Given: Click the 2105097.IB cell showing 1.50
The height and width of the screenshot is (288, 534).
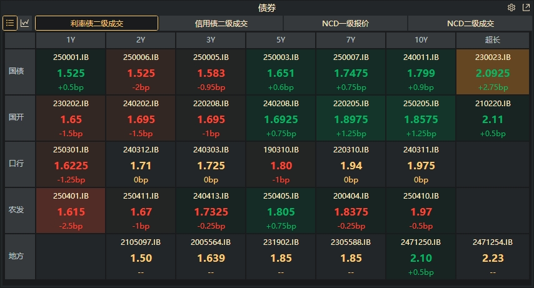Looking at the screenshot, I should pyautogui.click(x=141, y=256).
